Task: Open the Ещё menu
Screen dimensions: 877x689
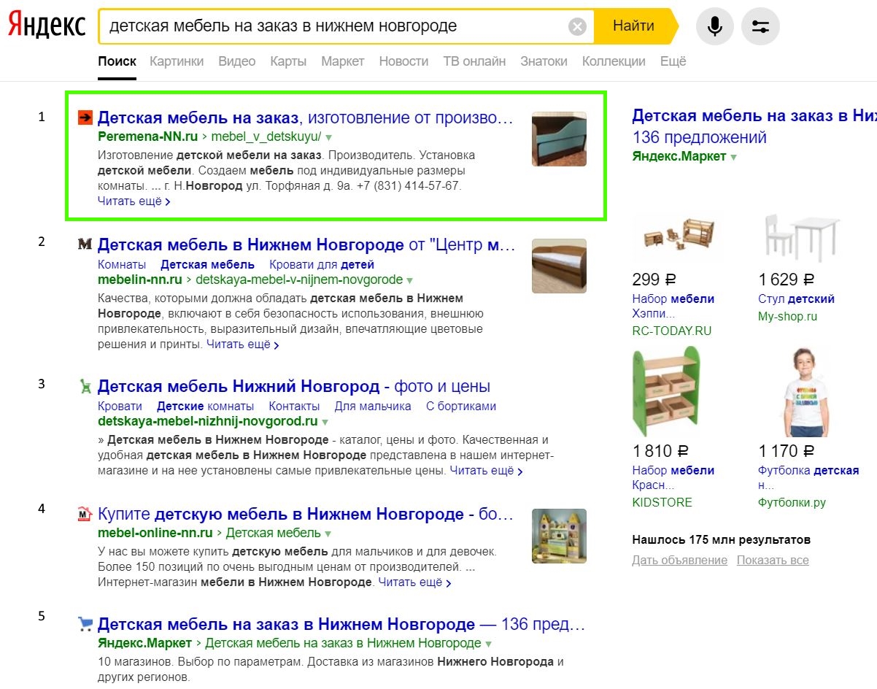Action: [672, 61]
